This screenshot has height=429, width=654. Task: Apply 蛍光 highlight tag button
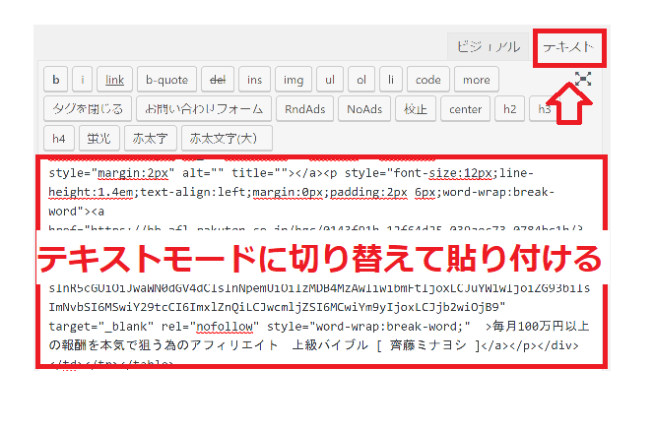98,139
